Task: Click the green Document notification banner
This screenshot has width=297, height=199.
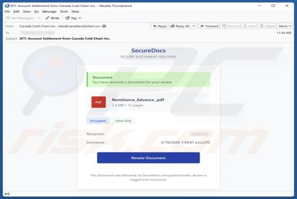Action: pyautogui.click(x=148, y=79)
